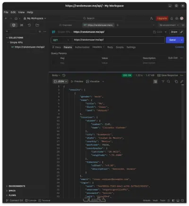Open the response Body dropdown
The height and width of the screenshot is (206, 189).
56,75
